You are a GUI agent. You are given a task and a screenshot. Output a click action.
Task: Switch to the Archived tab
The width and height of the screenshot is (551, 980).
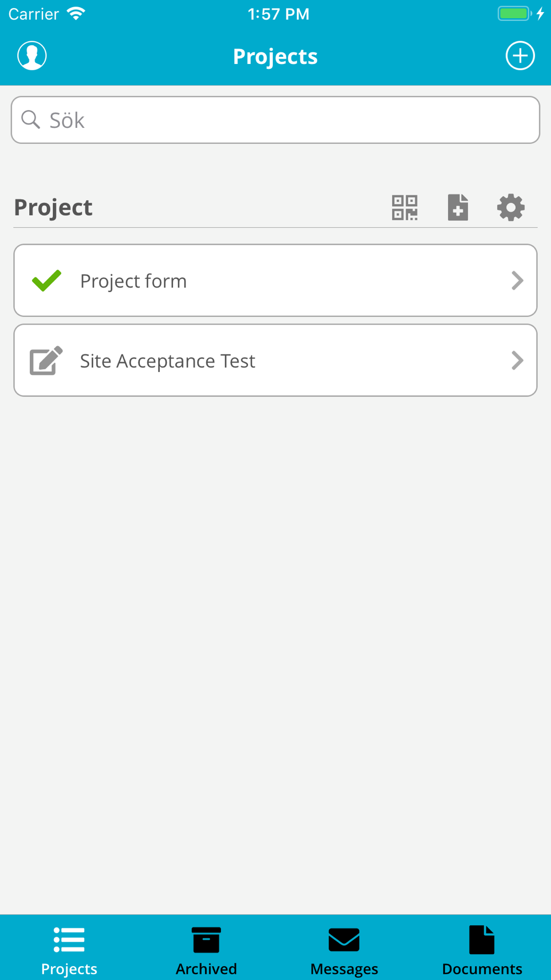pyautogui.click(x=207, y=949)
